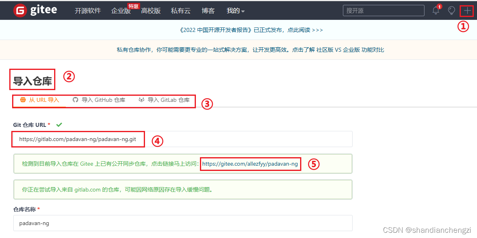Click the 仓库名称 input field
The width and height of the screenshot is (477, 238).
tap(183, 223)
